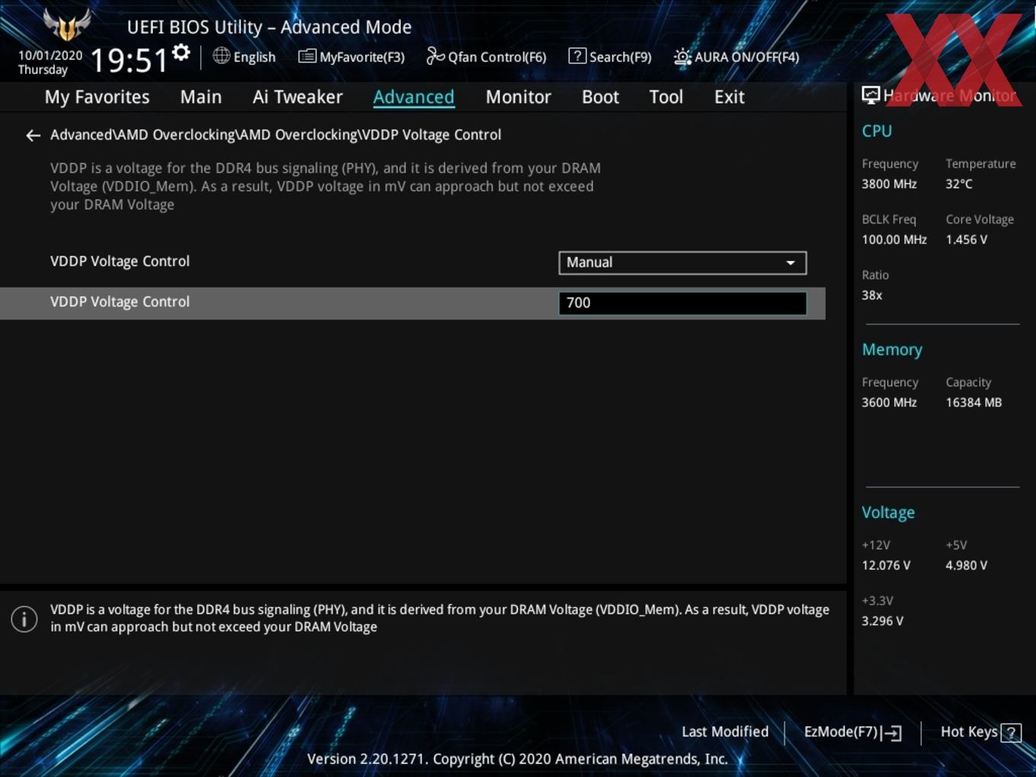Select the Exit tab

pos(729,97)
